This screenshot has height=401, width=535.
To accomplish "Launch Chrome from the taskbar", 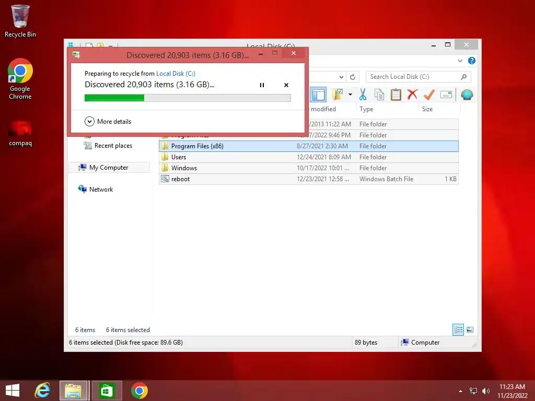I will [x=139, y=391].
